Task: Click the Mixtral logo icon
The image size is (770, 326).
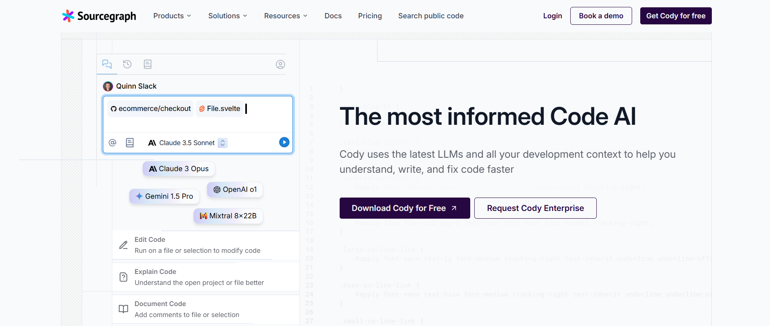Action: [204, 216]
